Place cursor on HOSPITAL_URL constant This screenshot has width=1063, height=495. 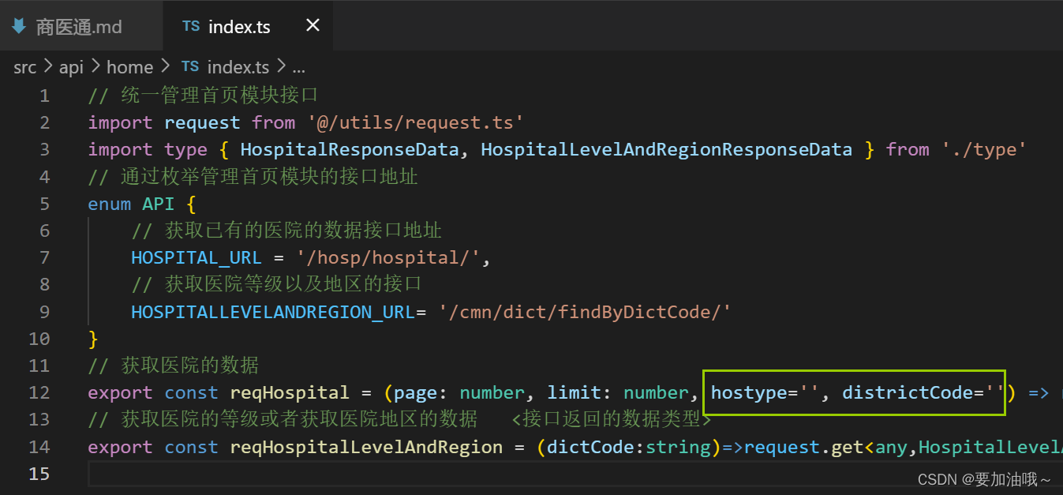pos(196,257)
